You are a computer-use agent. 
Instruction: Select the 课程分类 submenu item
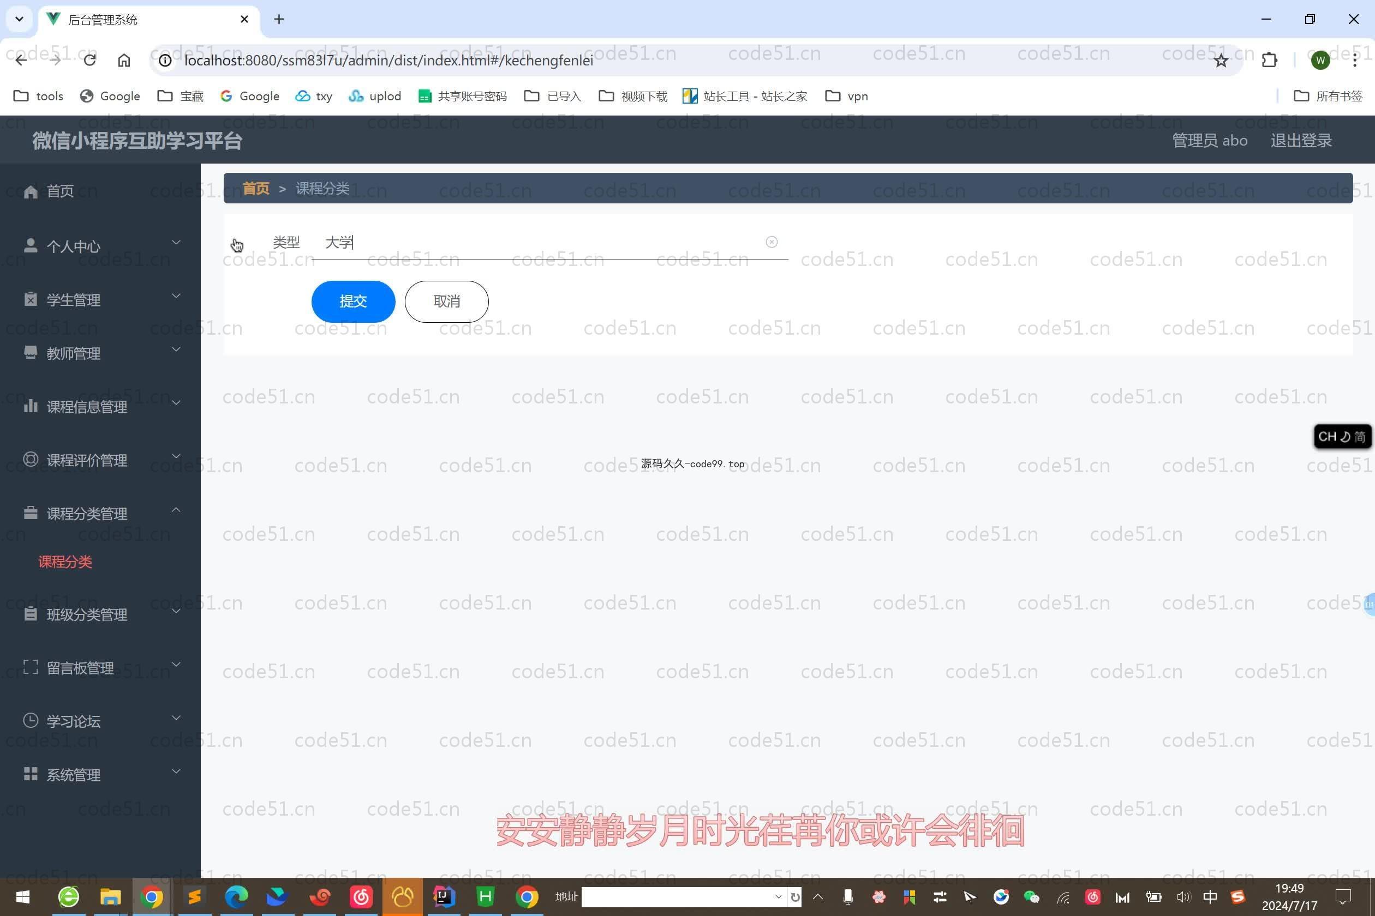[x=65, y=562]
